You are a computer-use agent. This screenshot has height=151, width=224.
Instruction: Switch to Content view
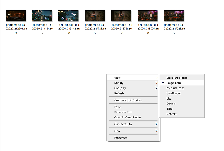(182, 114)
